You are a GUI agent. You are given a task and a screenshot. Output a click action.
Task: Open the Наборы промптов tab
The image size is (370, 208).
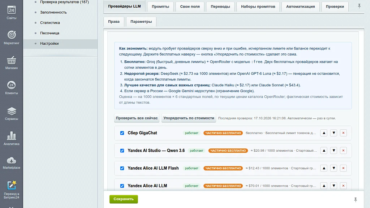pos(258,6)
